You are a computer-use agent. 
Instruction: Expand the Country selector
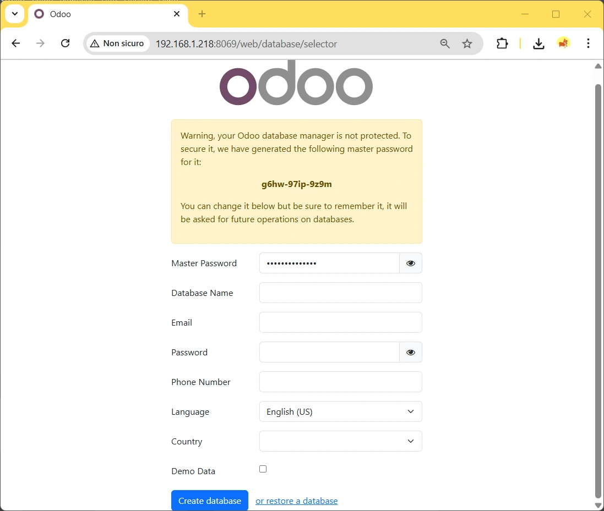click(340, 441)
